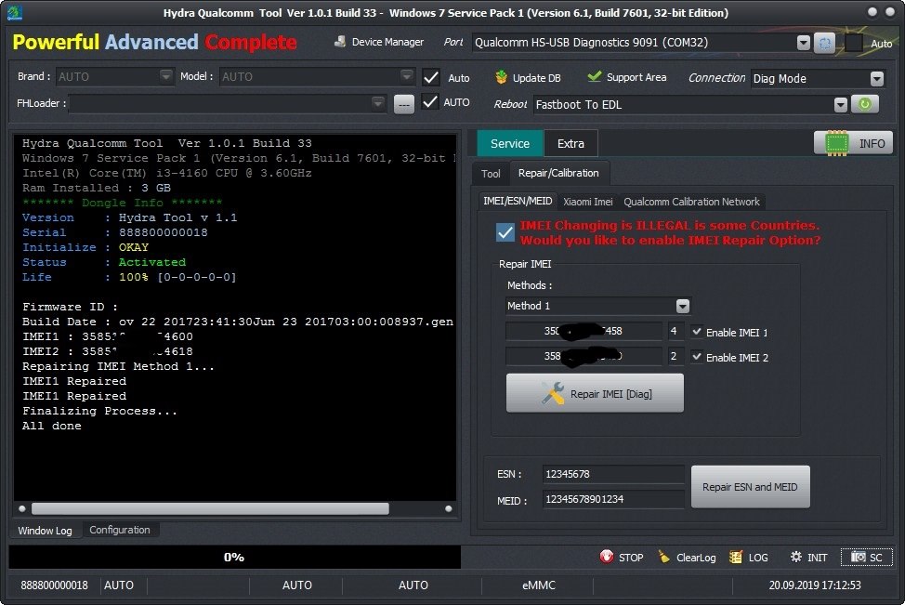Screen dimensions: 905x605
Task: Toggle Enable IMEI 2 checkbox
Action: 697,357
